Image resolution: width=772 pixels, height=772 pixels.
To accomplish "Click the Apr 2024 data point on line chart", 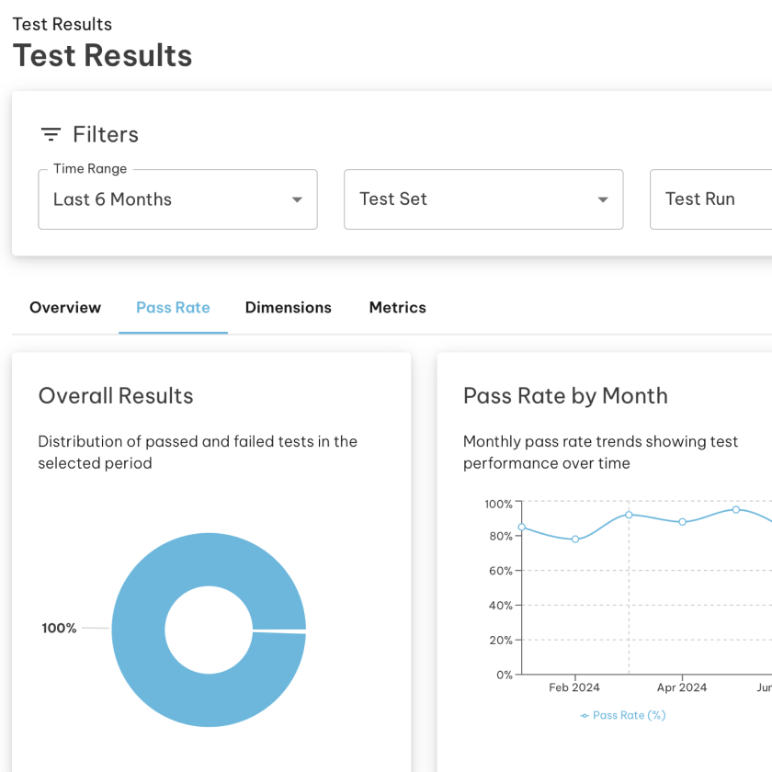I will tap(682, 522).
